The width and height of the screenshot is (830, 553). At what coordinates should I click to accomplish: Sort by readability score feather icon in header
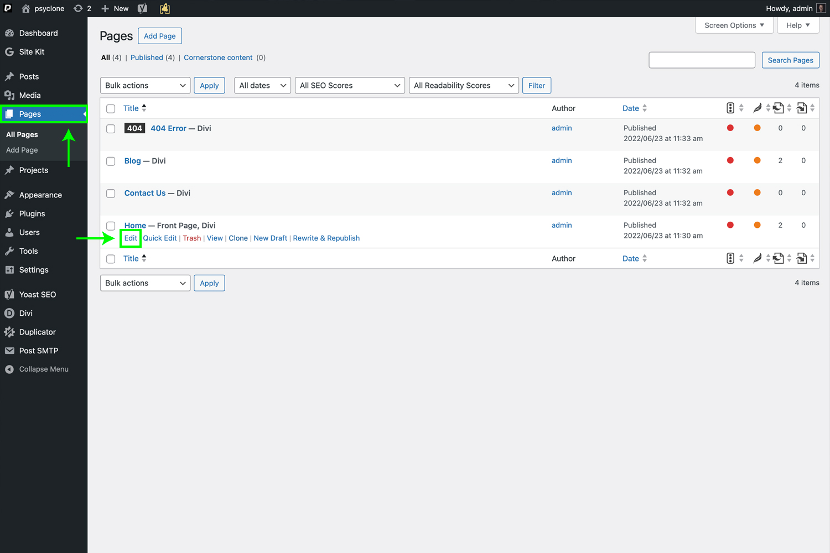pos(757,108)
